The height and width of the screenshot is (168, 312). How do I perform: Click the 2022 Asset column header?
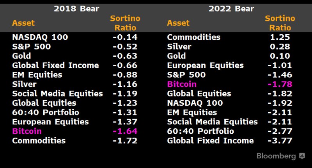click(x=178, y=23)
